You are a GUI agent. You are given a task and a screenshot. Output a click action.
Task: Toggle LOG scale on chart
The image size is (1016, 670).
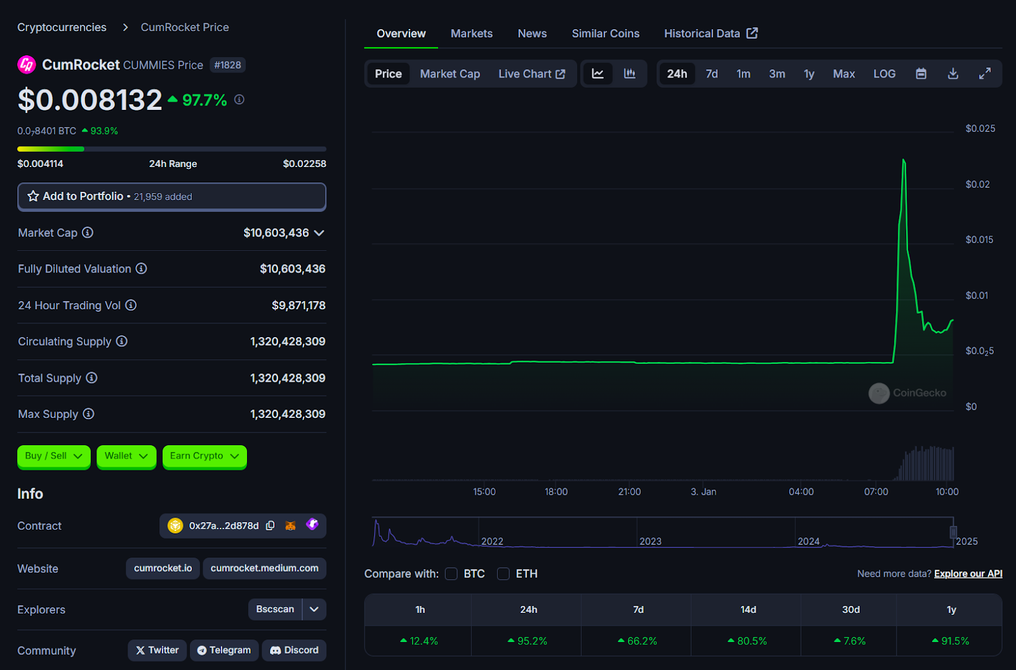point(885,74)
